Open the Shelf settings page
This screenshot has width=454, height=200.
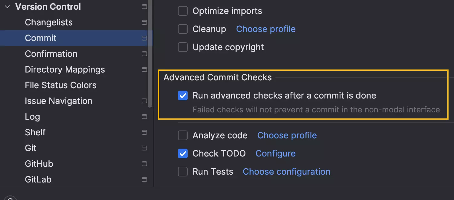coord(35,132)
